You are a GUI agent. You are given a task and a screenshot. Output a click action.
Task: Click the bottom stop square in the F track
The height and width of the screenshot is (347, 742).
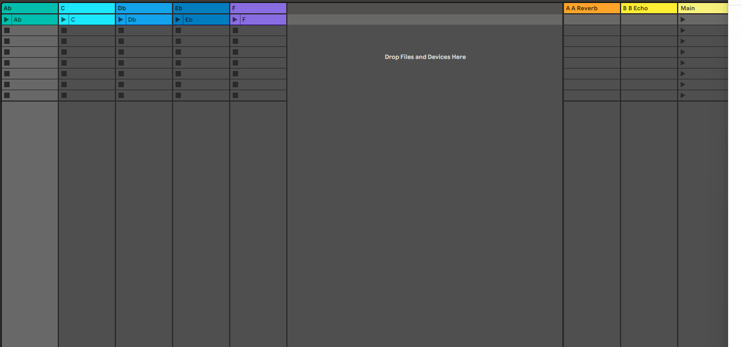point(235,96)
